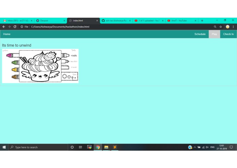Open the notification action center
This screenshot has height=168, width=237.
coord(231,147)
